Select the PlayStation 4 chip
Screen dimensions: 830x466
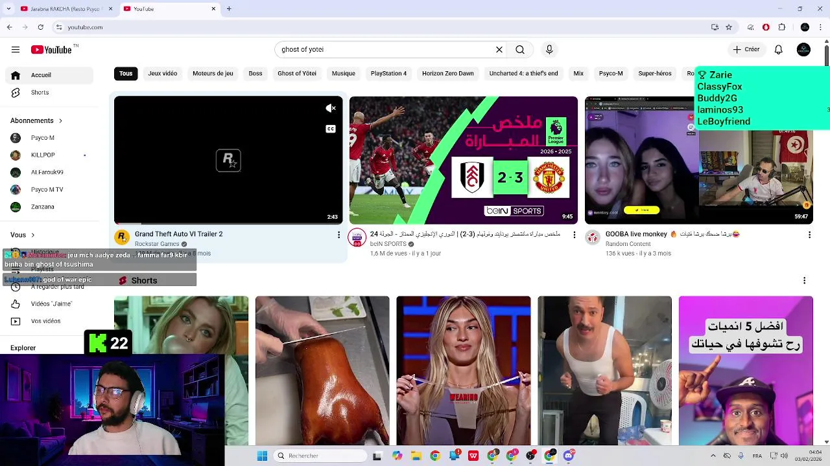click(x=389, y=74)
